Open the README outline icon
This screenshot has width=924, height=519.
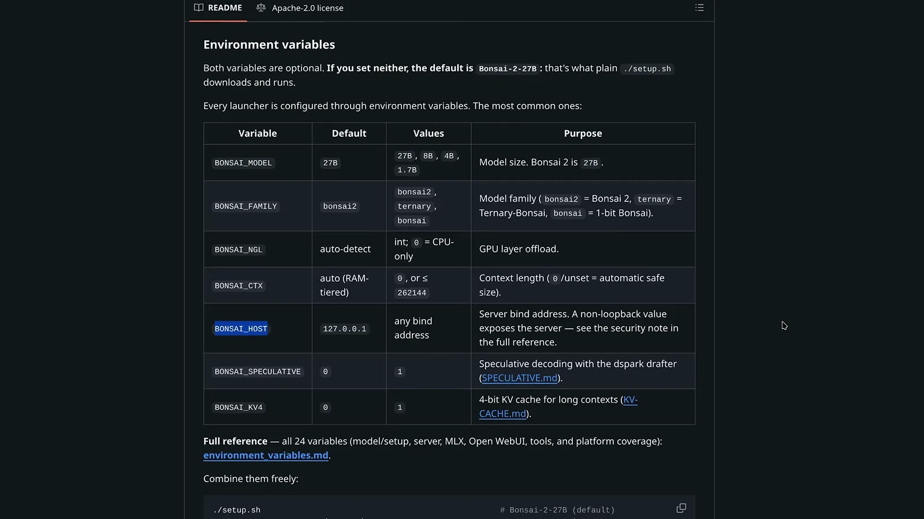699,7
